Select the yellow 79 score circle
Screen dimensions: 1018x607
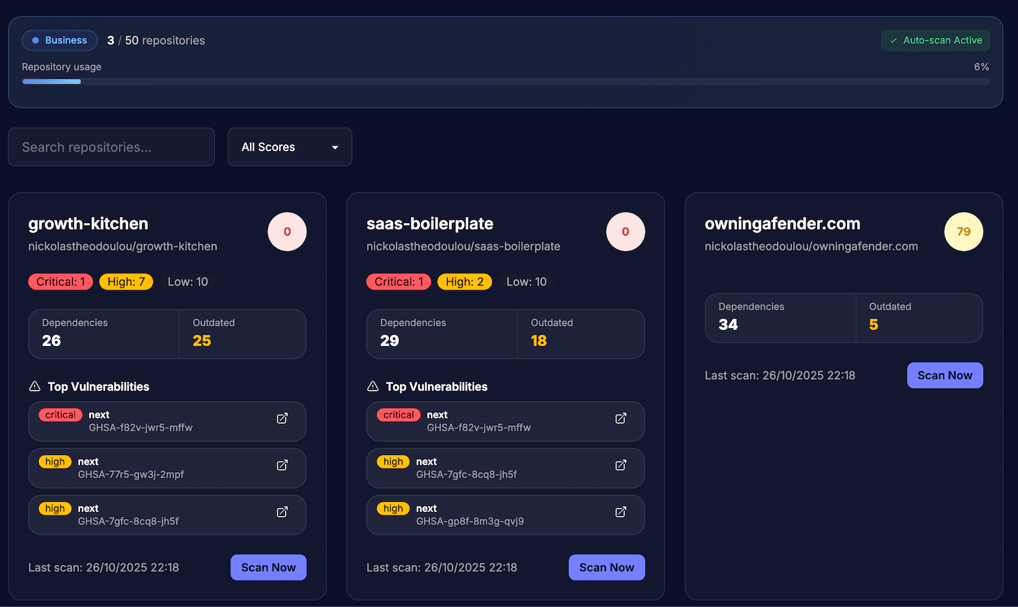[x=964, y=231]
